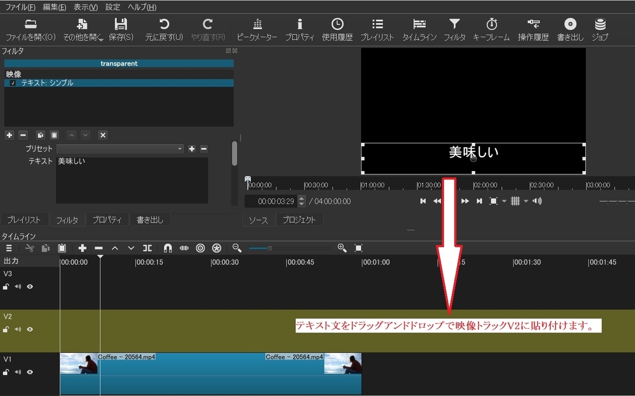Remove selected filter with minus button

(x=23, y=135)
